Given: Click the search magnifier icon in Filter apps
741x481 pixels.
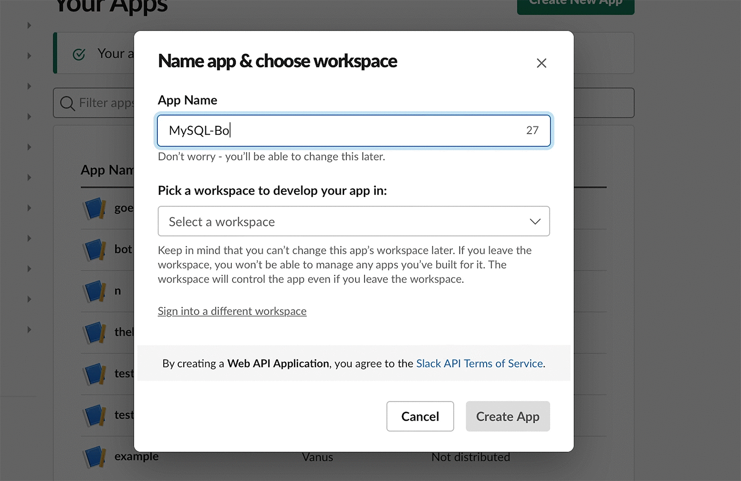Looking at the screenshot, I should (67, 103).
